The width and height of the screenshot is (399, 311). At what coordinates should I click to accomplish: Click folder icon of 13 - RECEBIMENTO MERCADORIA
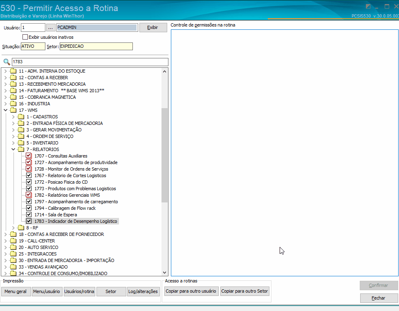pos(13,84)
